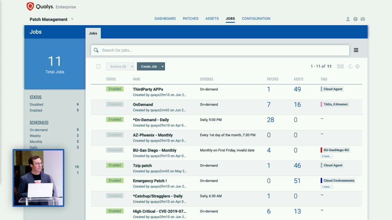
Task: Open the hamburger menu next to search
Action: coord(356,50)
